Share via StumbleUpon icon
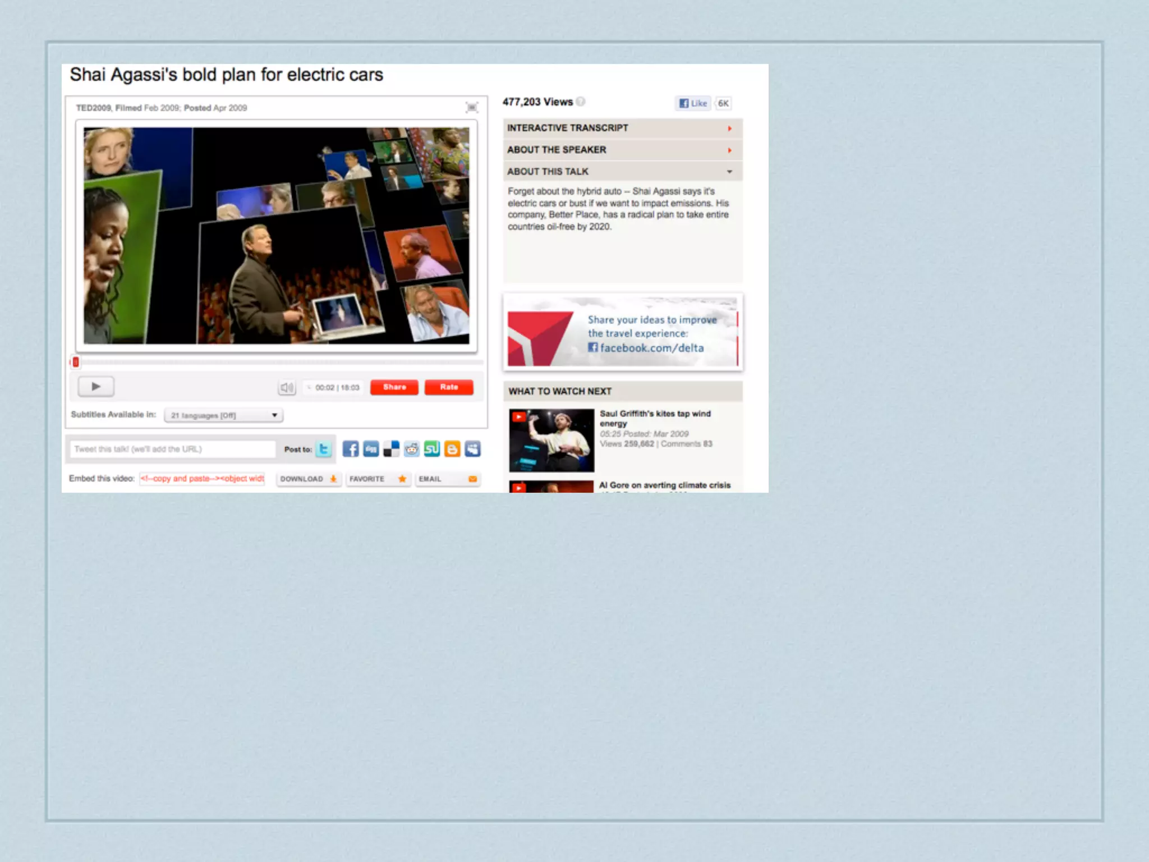The image size is (1149, 862). (432, 449)
